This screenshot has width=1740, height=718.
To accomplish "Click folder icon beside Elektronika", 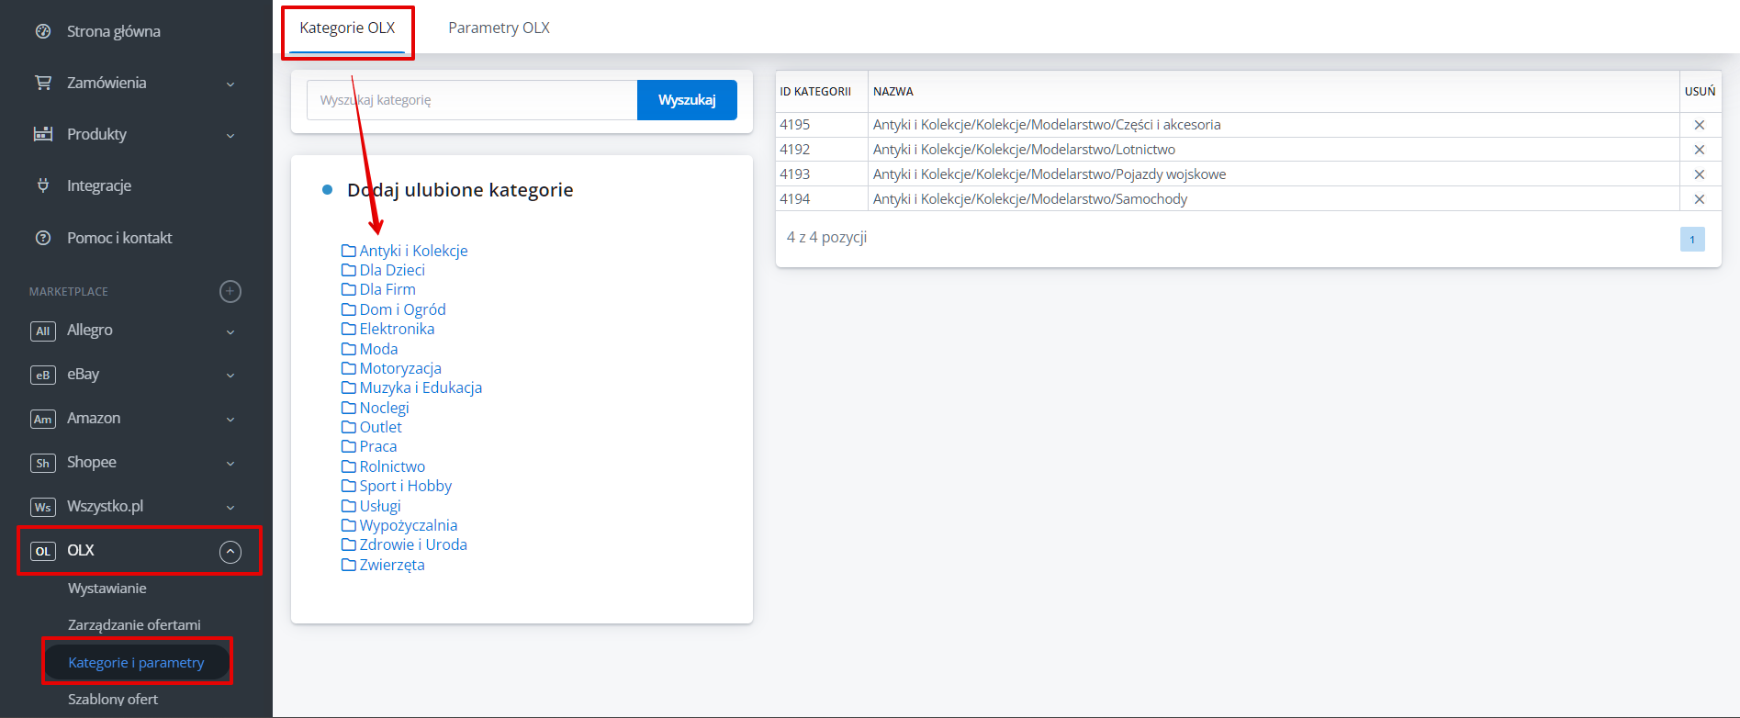I will point(349,329).
